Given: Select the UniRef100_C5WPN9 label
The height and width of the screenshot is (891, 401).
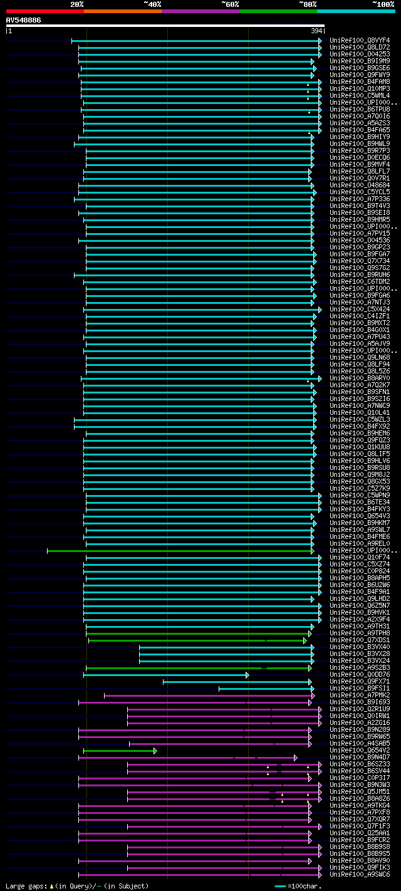Looking at the screenshot, I should point(360,495).
